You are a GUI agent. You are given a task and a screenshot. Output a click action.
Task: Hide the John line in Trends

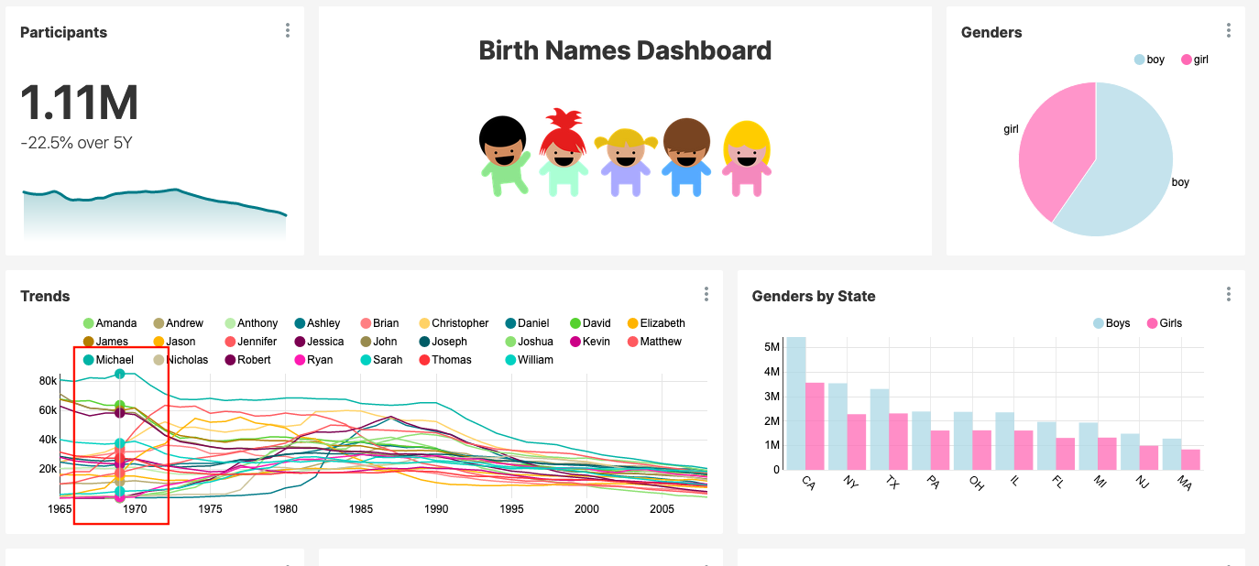[x=378, y=342]
